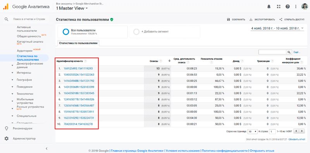
Task: Click the Все пользователи segment
Action: pyautogui.click(x=93, y=32)
